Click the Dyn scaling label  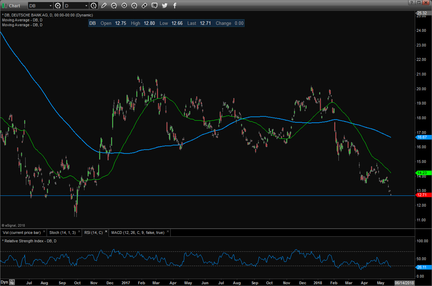pos(4,283)
